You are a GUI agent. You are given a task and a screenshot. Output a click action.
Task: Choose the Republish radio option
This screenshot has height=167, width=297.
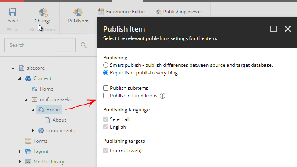coord(106,73)
